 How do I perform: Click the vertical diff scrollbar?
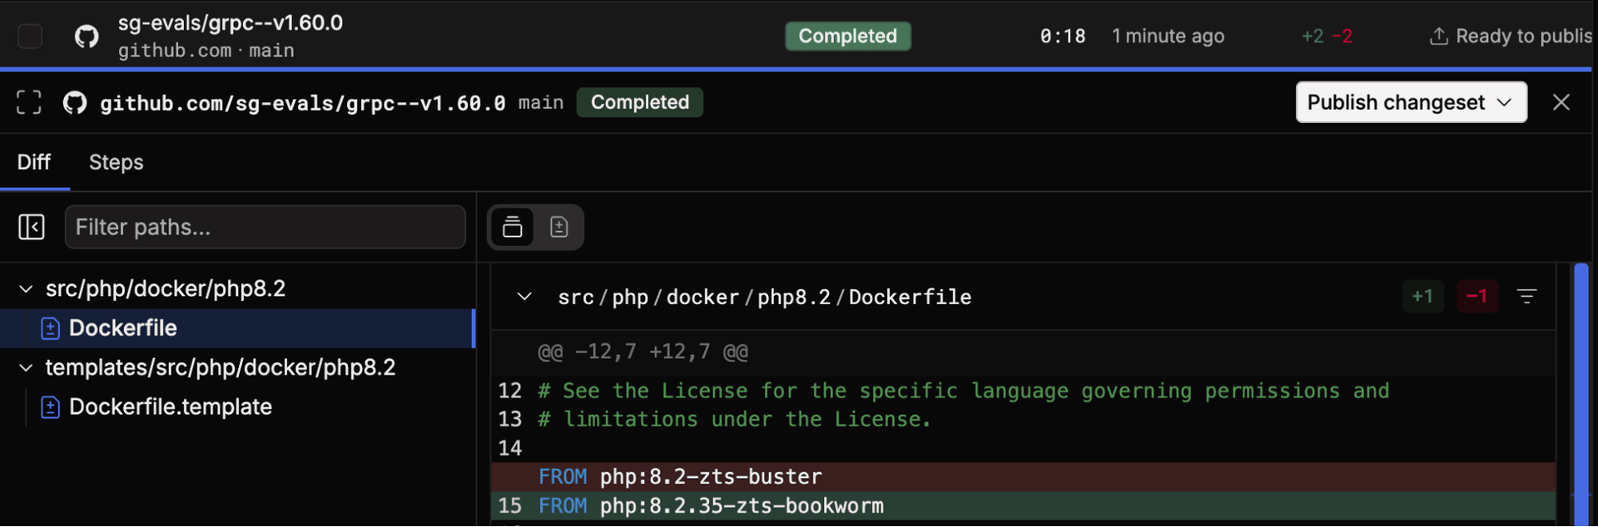click(x=1581, y=395)
